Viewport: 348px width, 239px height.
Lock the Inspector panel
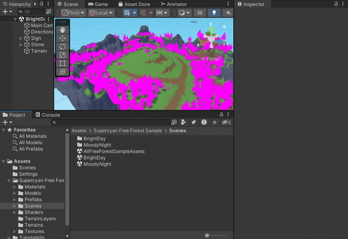(336, 4)
